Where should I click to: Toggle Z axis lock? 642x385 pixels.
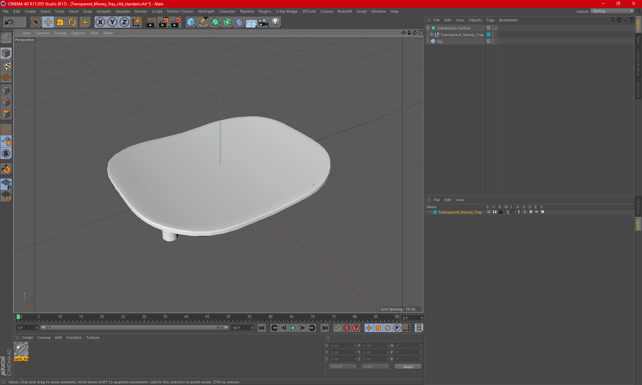point(124,22)
